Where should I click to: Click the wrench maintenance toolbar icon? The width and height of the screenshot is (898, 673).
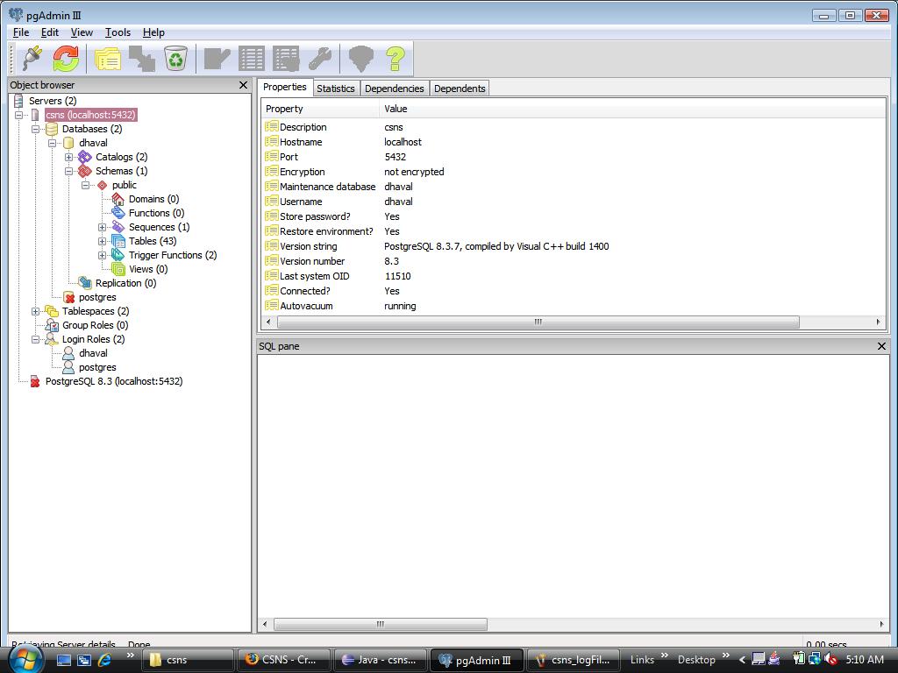(319, 59)
